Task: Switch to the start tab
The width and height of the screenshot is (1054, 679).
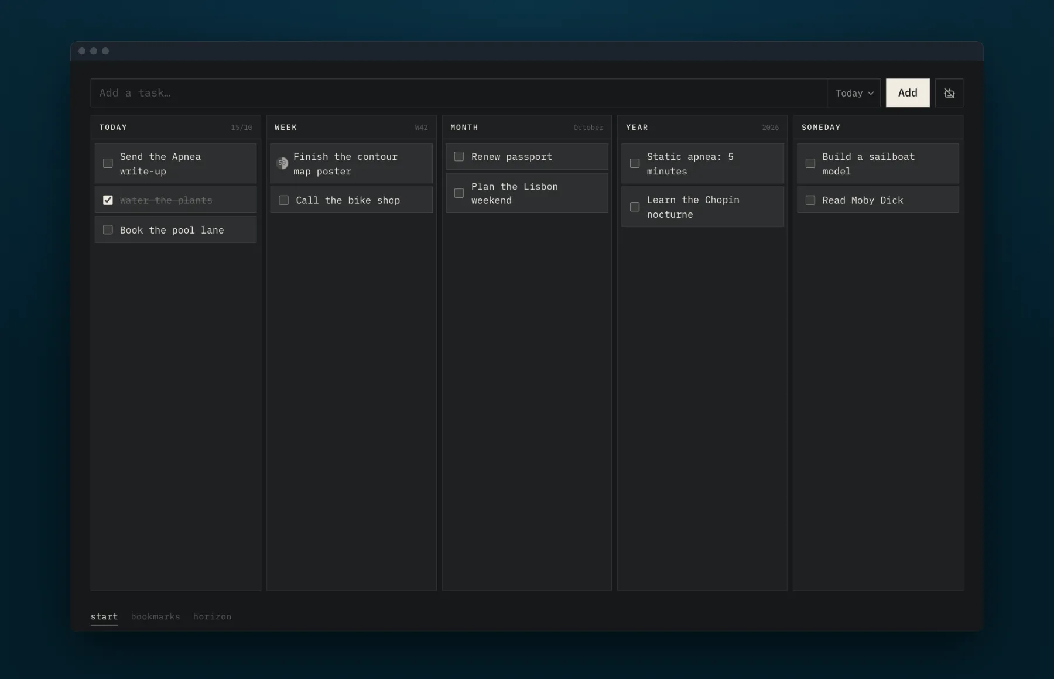Action: click(x=104, y=616)
